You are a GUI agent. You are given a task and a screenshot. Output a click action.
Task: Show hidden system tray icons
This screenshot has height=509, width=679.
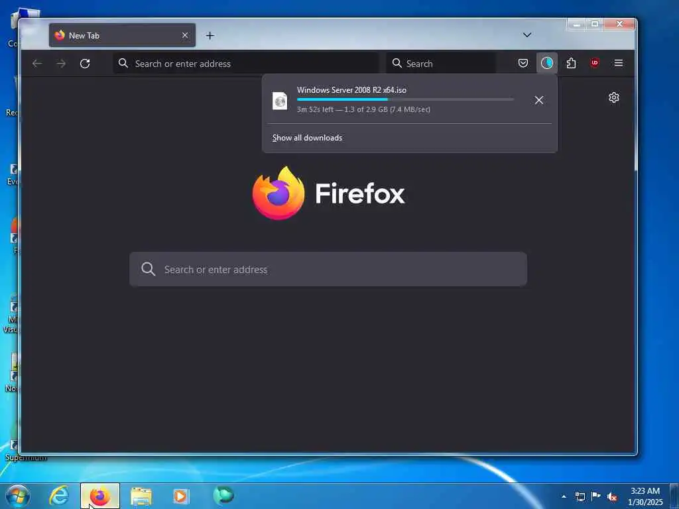564,496
